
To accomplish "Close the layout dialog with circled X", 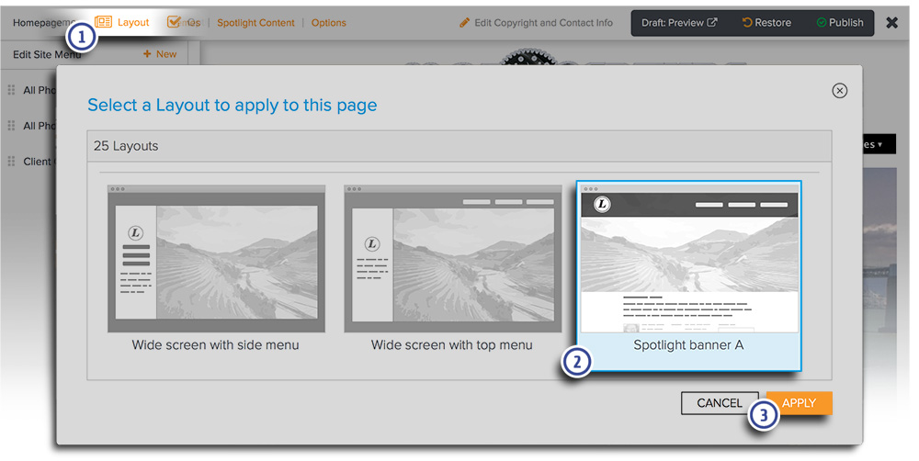I will (x=839, y=91).
